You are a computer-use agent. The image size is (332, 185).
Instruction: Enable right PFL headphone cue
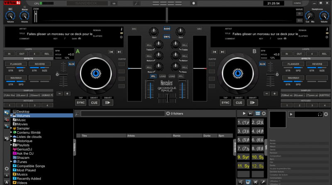coord(181,76)
